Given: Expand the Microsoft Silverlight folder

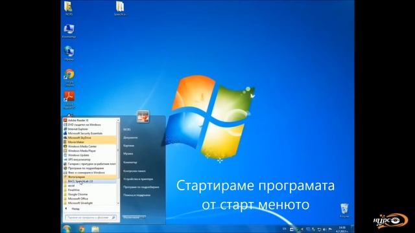Looking at the screenshot, I should [89, 203].
